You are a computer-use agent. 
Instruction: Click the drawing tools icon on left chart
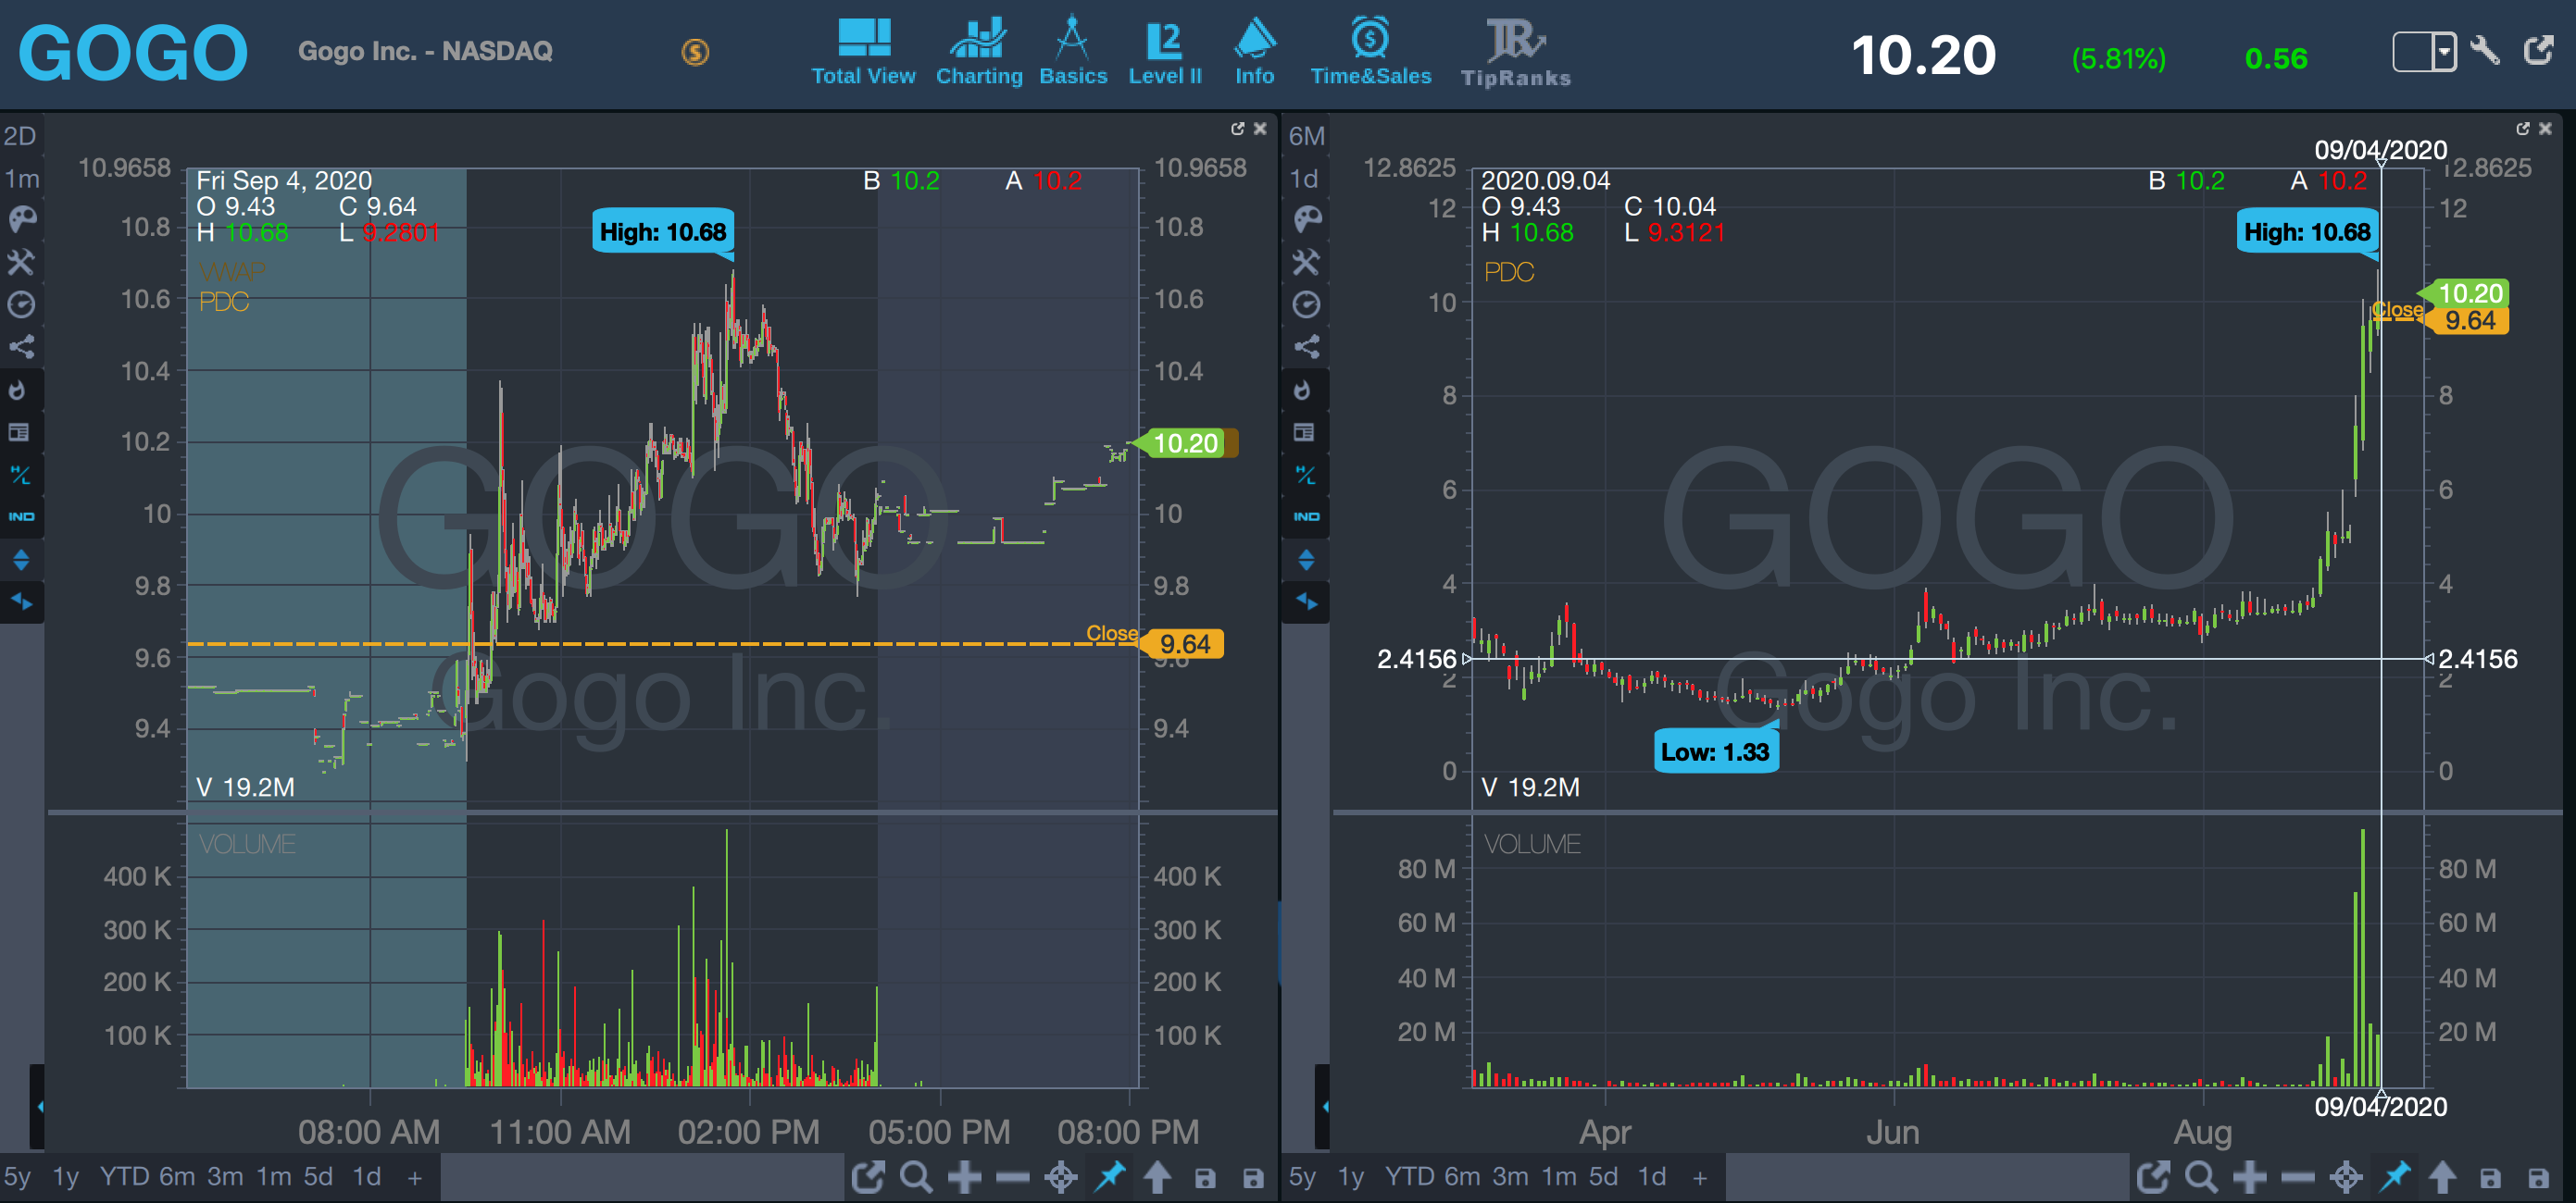pos(22,262)
